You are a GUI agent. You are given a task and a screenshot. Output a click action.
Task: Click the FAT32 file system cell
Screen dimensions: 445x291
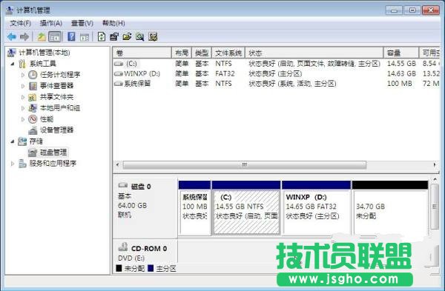(225, 73)
